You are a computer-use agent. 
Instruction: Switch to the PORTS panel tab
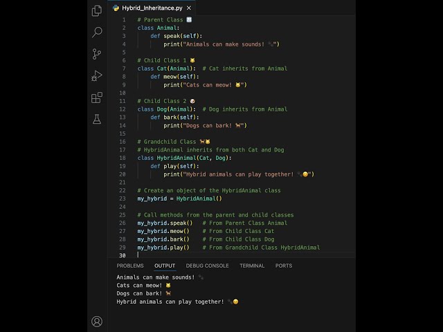coord(284,266)
